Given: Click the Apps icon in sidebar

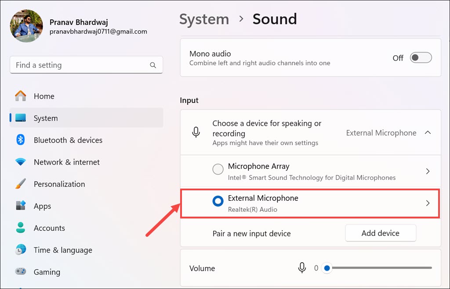Looking at the screenshot, I should coord(21,206).
